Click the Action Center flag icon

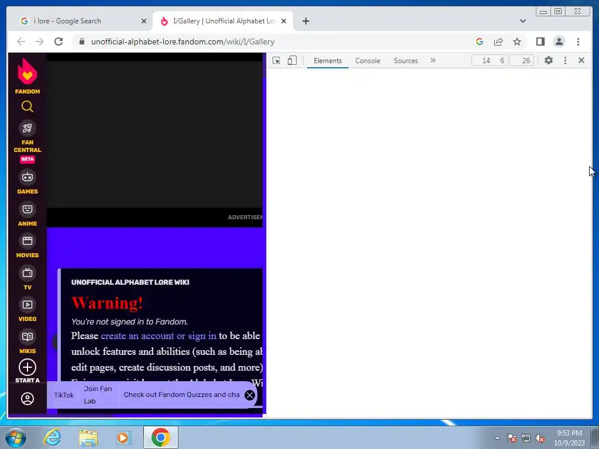coord(512,438)
